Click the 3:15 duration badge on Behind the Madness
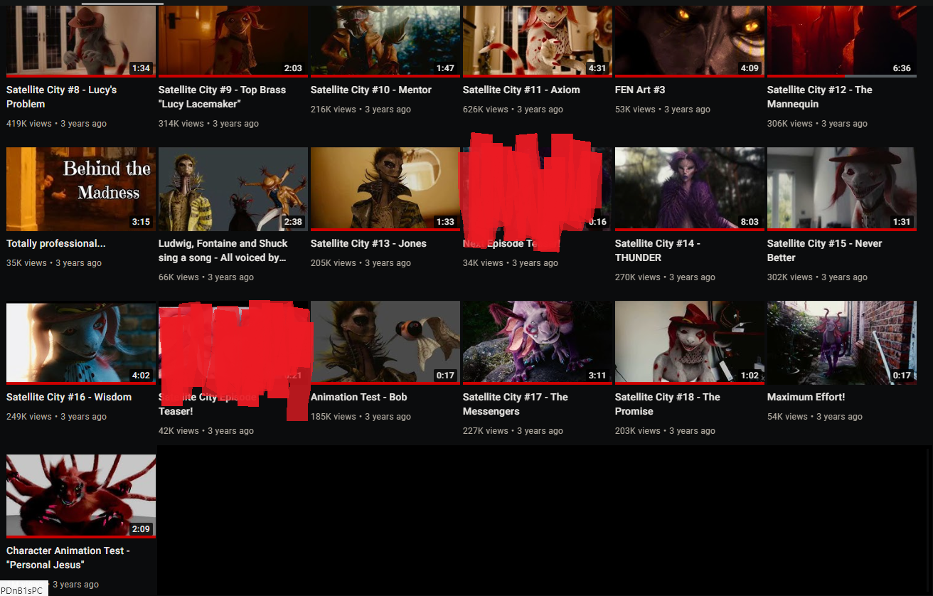933x596 pixels. click(141, 222)
